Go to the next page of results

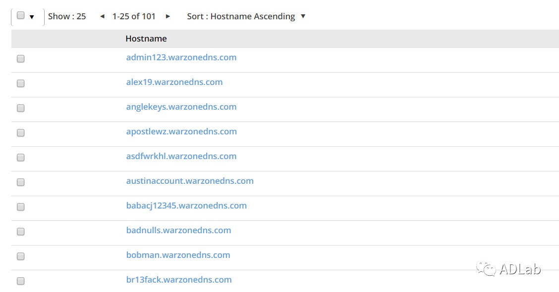tap(168, 16)
